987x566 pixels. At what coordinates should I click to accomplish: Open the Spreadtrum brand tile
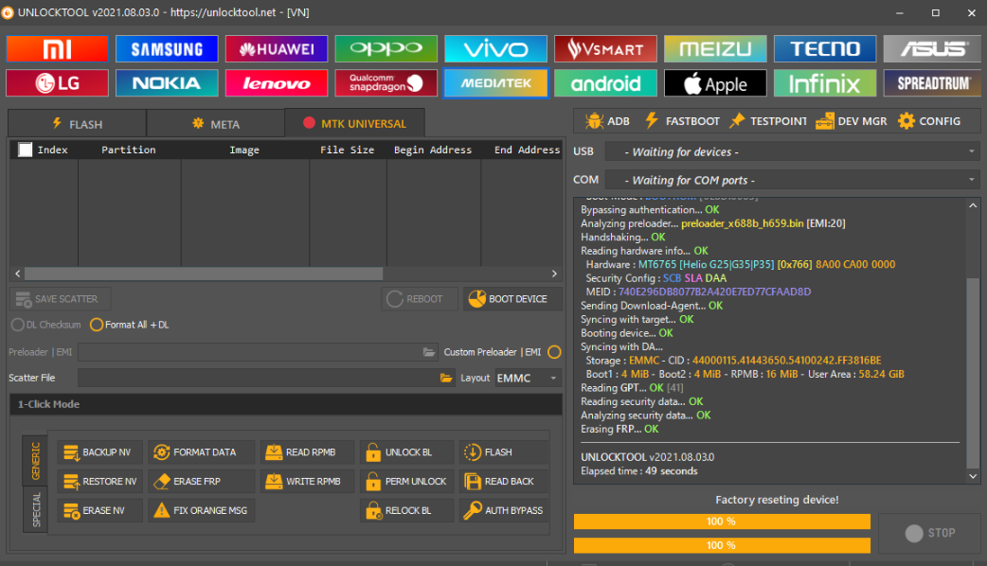pos(934,83)
